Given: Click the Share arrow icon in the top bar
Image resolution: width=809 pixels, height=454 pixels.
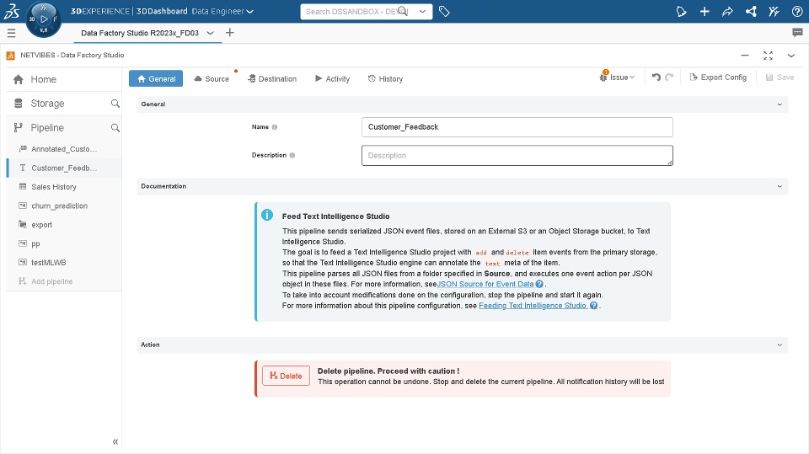Looking at the screenshot, I should coord(727,11).
